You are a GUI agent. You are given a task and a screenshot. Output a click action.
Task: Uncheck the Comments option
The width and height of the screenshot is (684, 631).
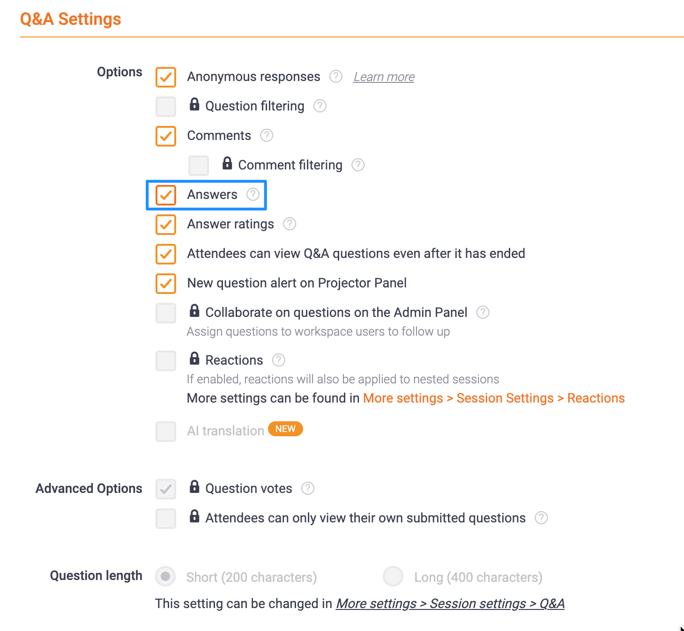click(166, 136)
